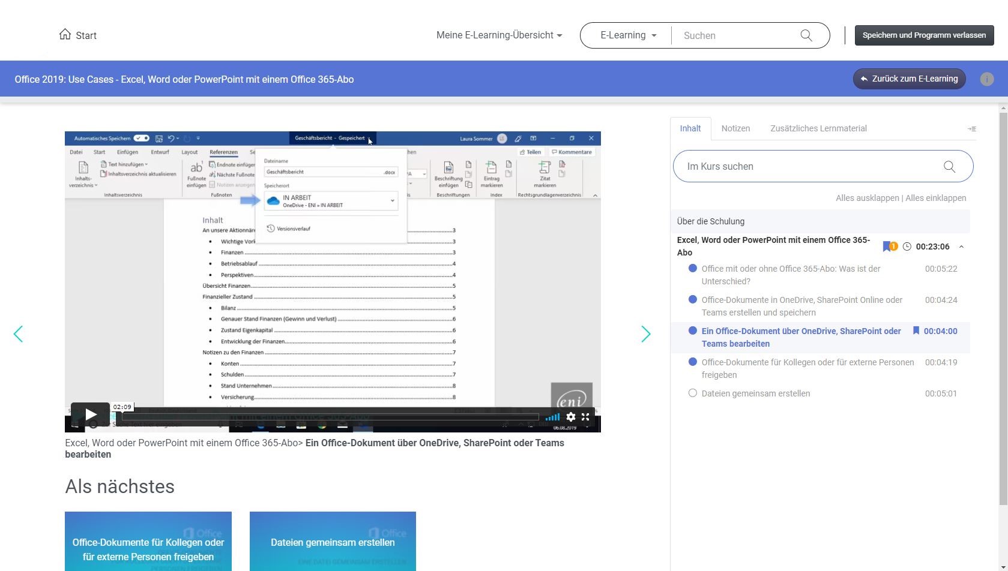1008x571 pixels.
Task: Click status dot of Office mit oder ohne
Action: (x=692, y=269)
